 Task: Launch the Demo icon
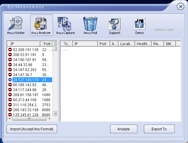tap(139, 26)
